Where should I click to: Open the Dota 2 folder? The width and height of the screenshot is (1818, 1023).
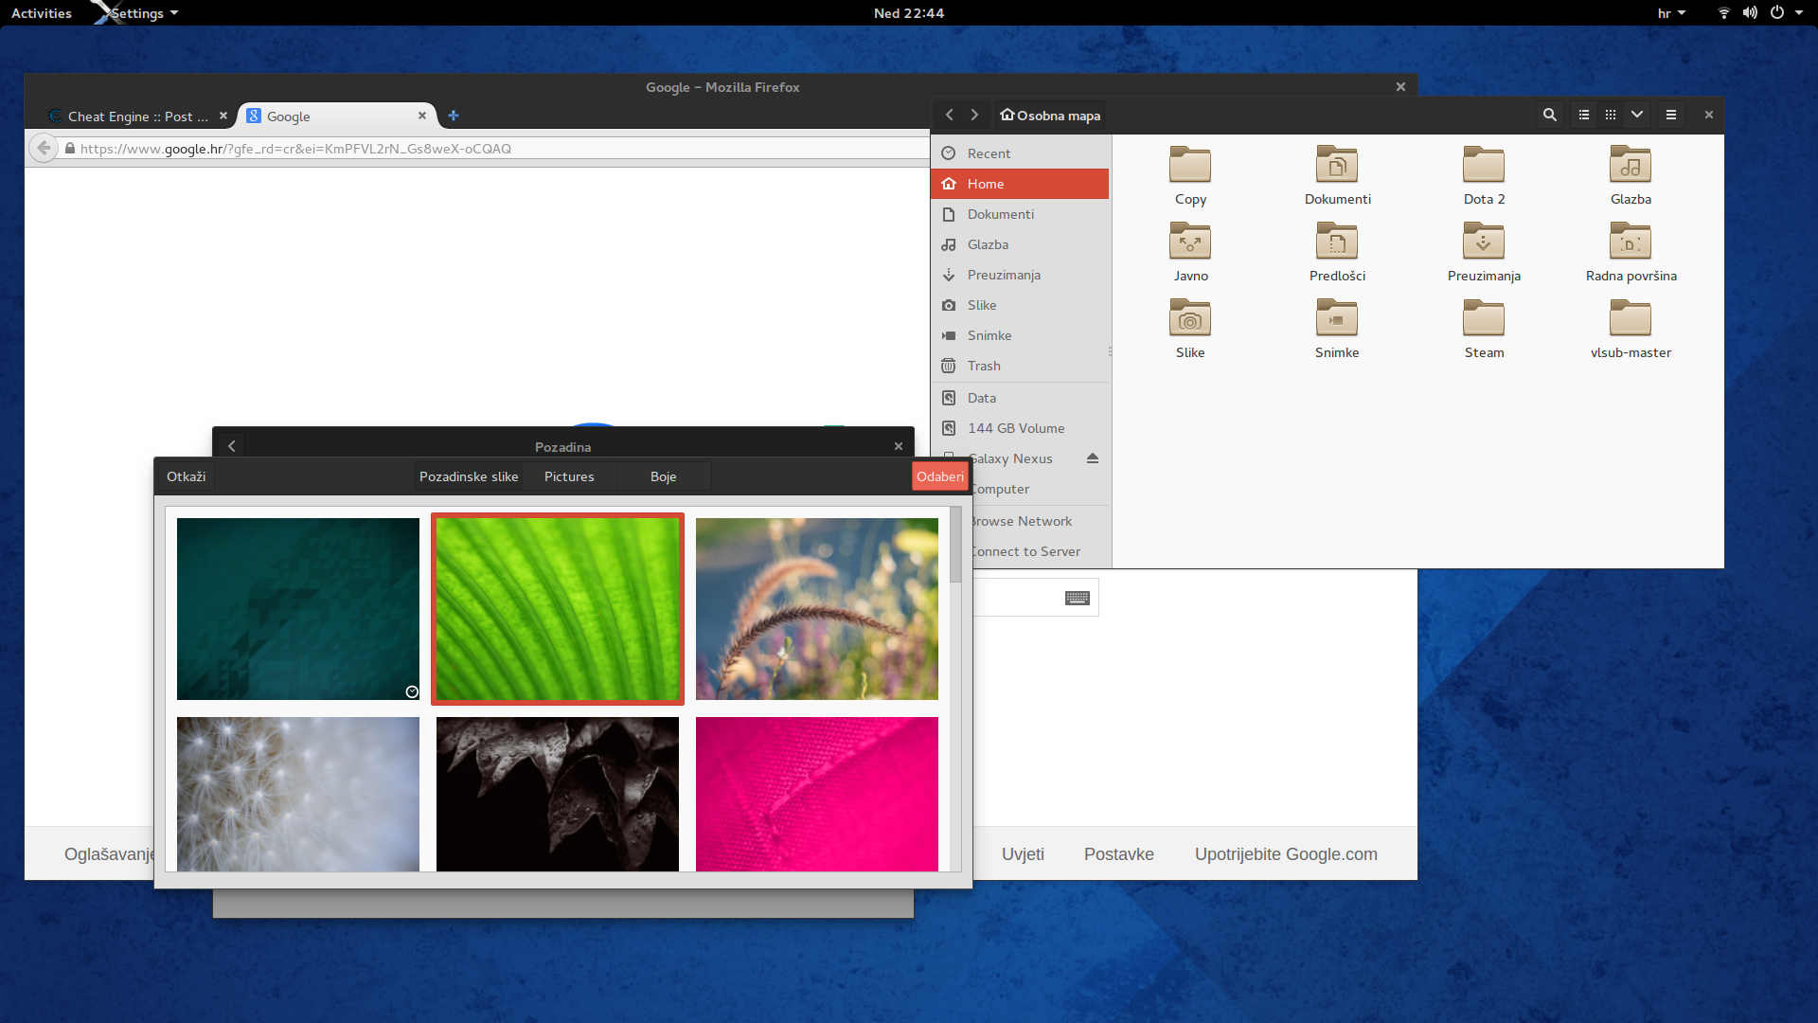pyautogui.click(x=1484, y=174)
